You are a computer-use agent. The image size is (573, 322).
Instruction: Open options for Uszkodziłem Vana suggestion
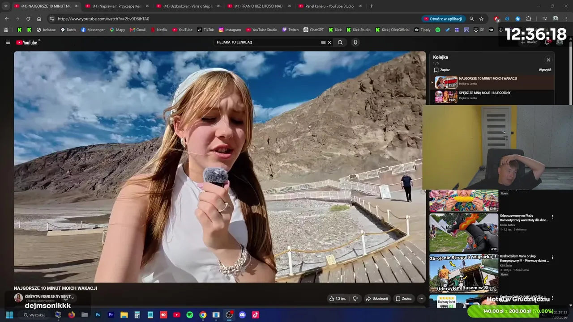tap(552, 258)
